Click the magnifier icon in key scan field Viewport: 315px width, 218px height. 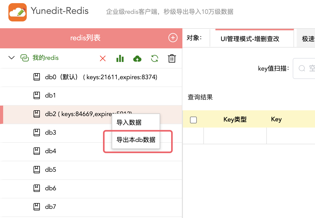302,68
